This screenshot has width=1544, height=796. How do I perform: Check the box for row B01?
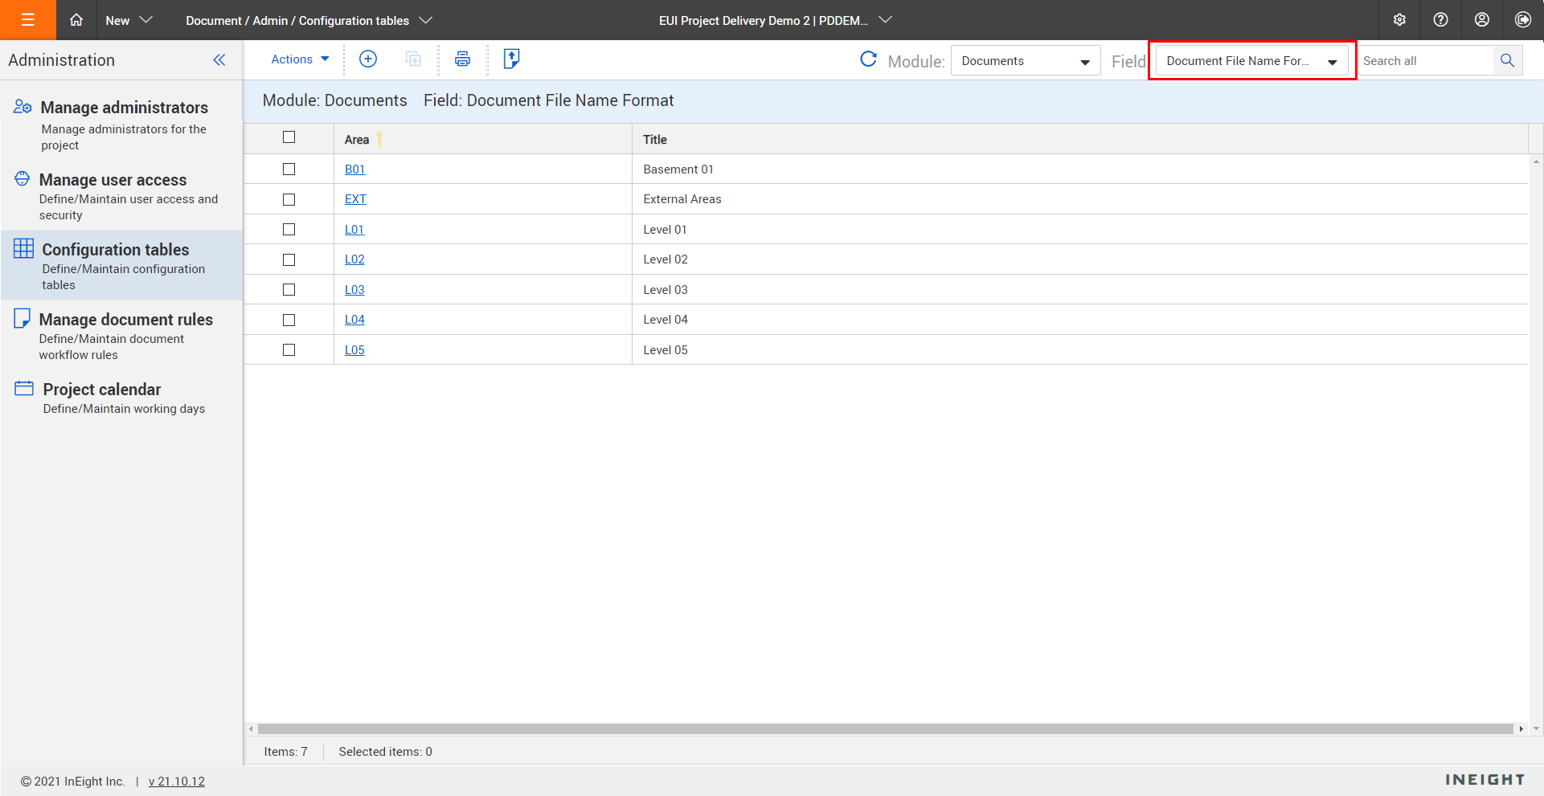pos(289,169)
